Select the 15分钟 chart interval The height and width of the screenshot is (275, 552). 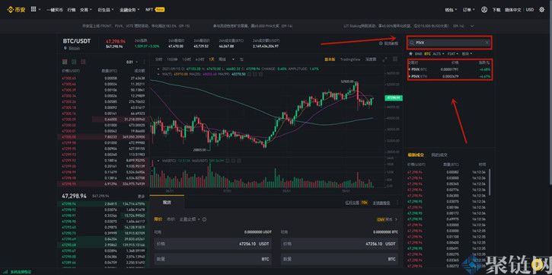pyautogui.click(x=171, y=59)
